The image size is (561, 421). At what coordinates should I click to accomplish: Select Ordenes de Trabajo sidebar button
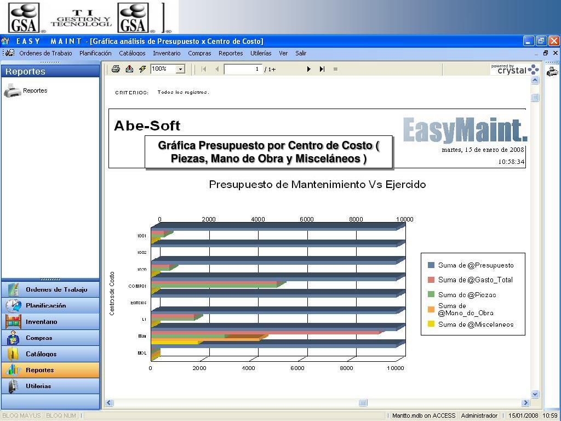(x=50, y=289)
